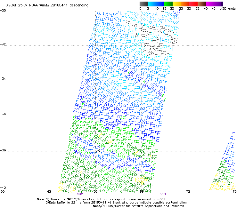Screen dimensions: 237x208
Task: Click the '45' label under the color scale
Action: click(214, 9)
